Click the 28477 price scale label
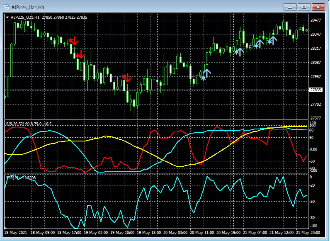The height and width of the screenshot is (241, 330). click(315, 20)
